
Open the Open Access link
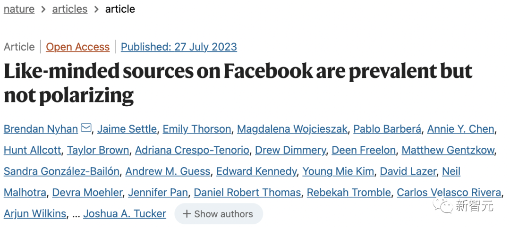(78, 47)
